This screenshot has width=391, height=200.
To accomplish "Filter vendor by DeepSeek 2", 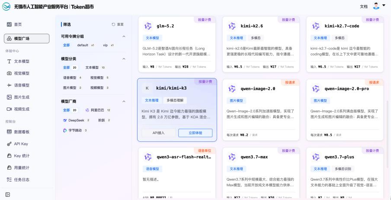I will [76, 120].
